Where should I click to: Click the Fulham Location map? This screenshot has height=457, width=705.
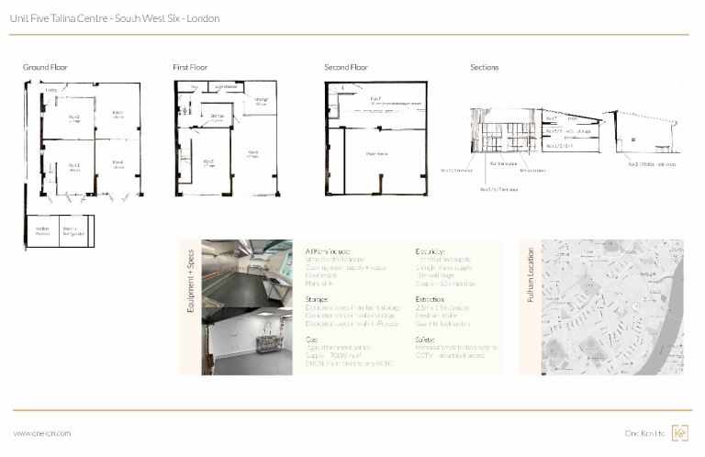point(612,307)
